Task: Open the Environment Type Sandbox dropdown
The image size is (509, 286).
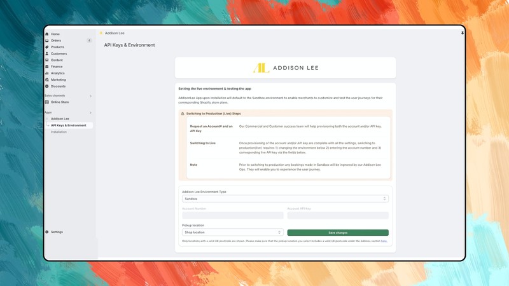Action: coord(285,199)
